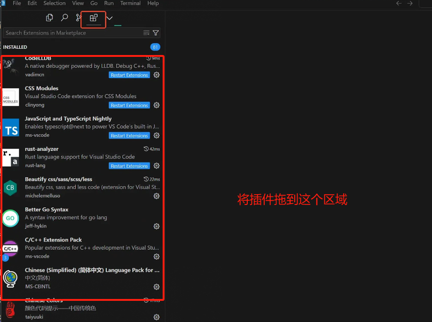
Task: Open the filter extensions funnel icon
Action: pos(156,33)
